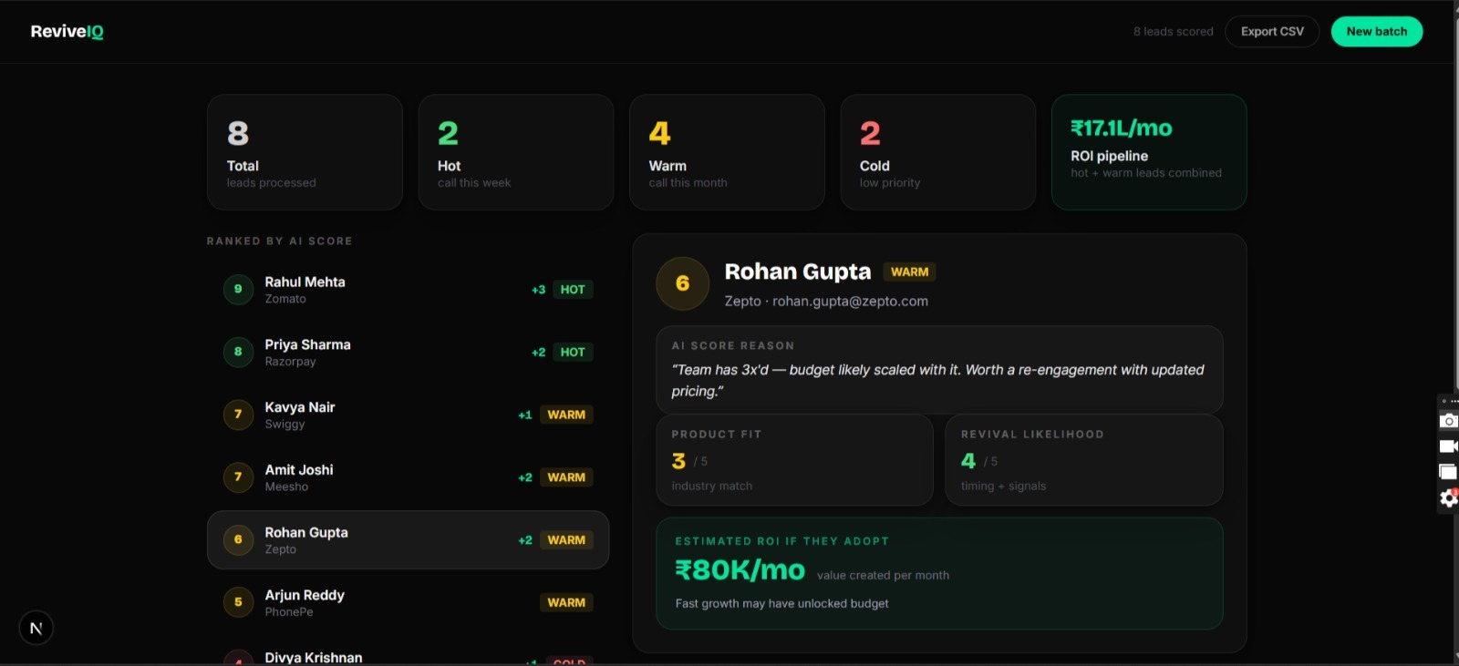Select the Arjun Reddy lead row
1459x666 pixels.
(x=408, y=602)
